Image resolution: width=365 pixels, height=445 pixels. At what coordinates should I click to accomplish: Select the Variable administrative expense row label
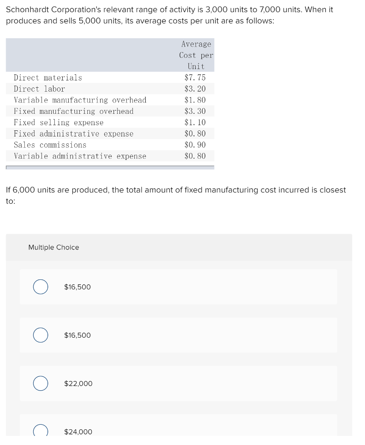pyautogui.click(x=80, y=156)
